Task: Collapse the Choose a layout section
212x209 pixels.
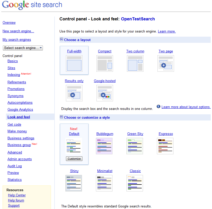Action: [62, 39]
